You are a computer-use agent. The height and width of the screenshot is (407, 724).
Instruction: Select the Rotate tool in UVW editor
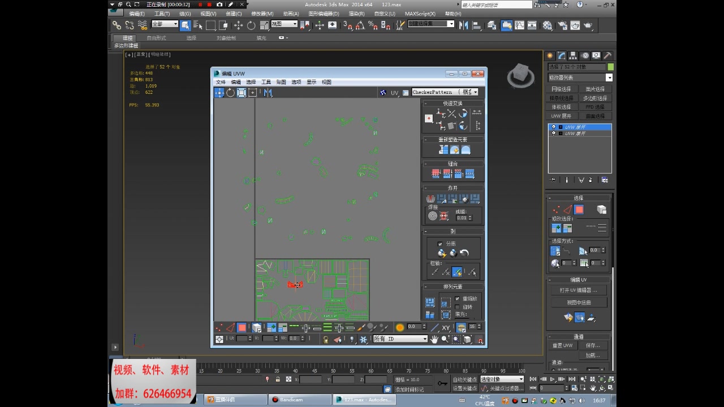(x=230, y=93)
